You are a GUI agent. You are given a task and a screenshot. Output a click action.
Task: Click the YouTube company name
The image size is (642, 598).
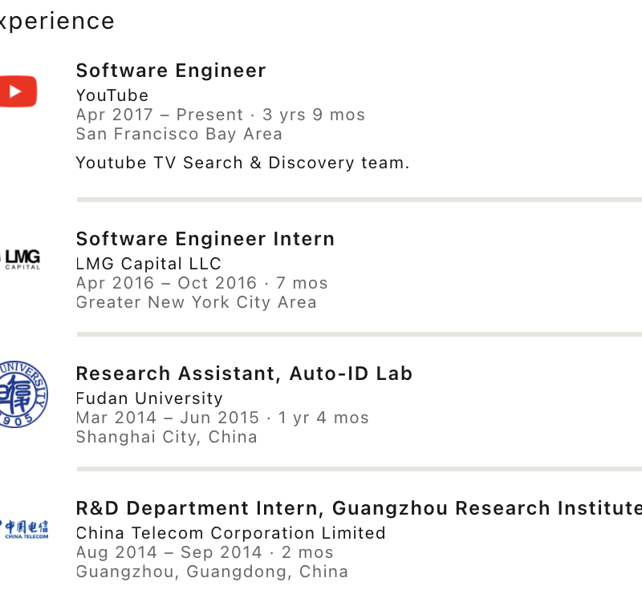(112, 95)
